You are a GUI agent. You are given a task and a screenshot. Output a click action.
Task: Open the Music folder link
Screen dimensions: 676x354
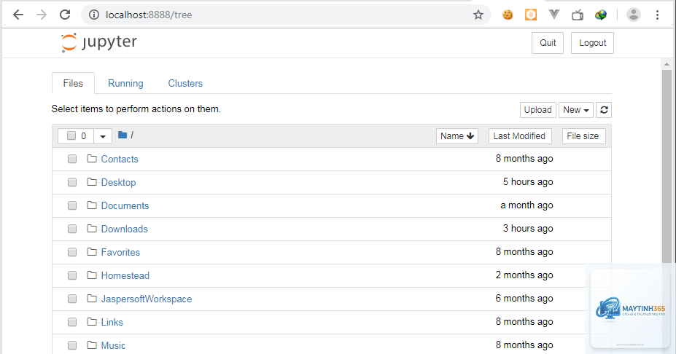113,345
